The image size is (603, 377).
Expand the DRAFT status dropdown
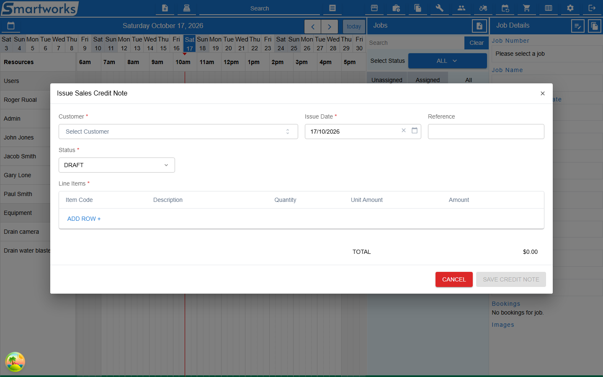point(117,165)
